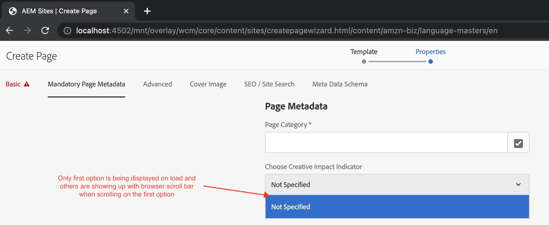Close the AEM Sites browser tab

pos(126,11)
